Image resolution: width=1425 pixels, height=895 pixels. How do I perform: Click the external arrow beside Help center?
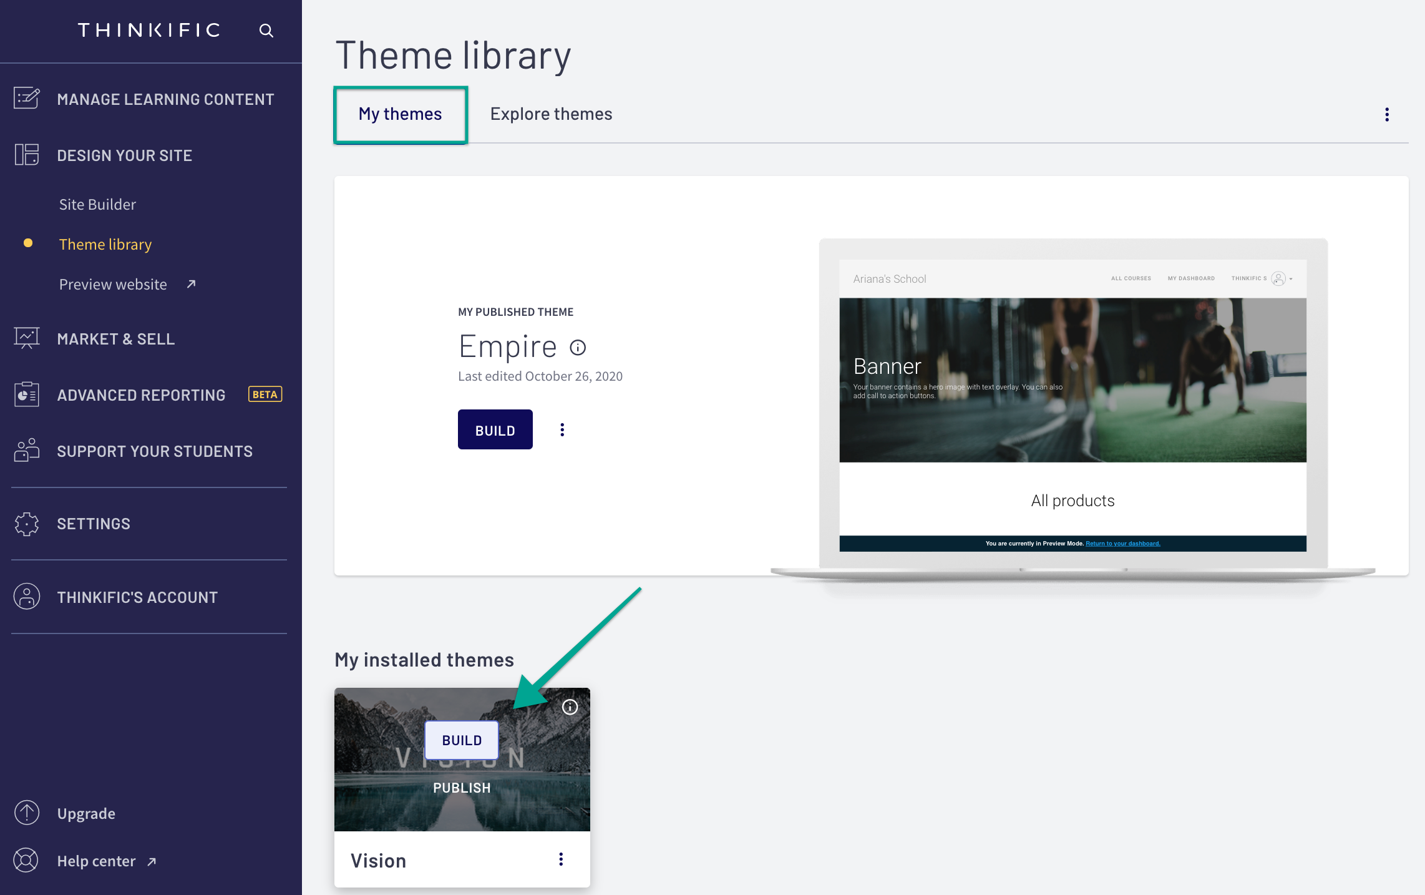152,861
